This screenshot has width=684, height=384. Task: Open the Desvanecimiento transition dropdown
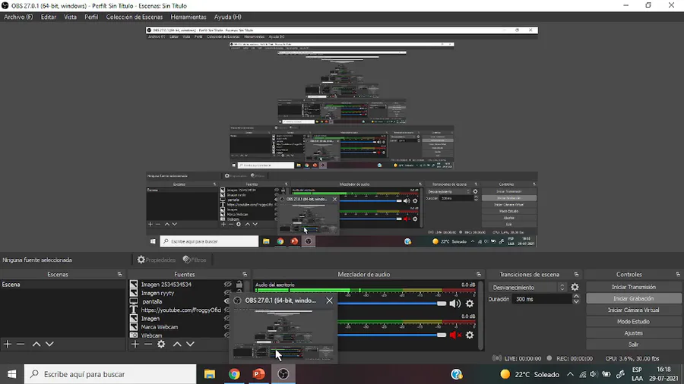528,288
